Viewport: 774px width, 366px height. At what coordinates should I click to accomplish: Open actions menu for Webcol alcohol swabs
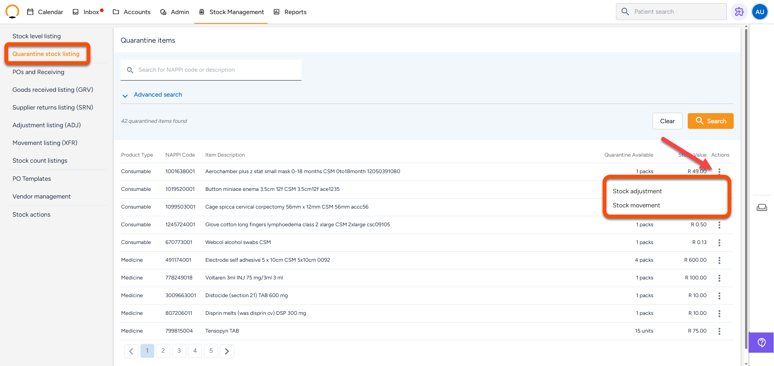[719, 242]
